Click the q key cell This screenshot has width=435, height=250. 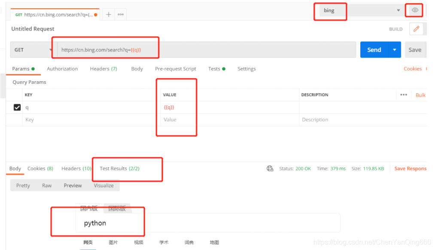91,107
